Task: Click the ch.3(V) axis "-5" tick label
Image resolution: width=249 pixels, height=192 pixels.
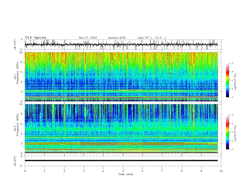Action: click(21, 166)
